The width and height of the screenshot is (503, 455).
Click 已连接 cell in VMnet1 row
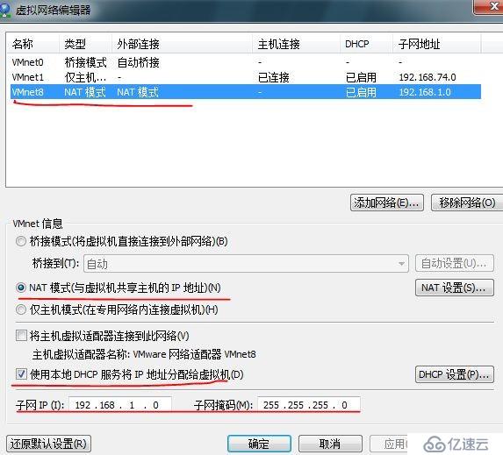pyautogui.click(x=274, y=77)
